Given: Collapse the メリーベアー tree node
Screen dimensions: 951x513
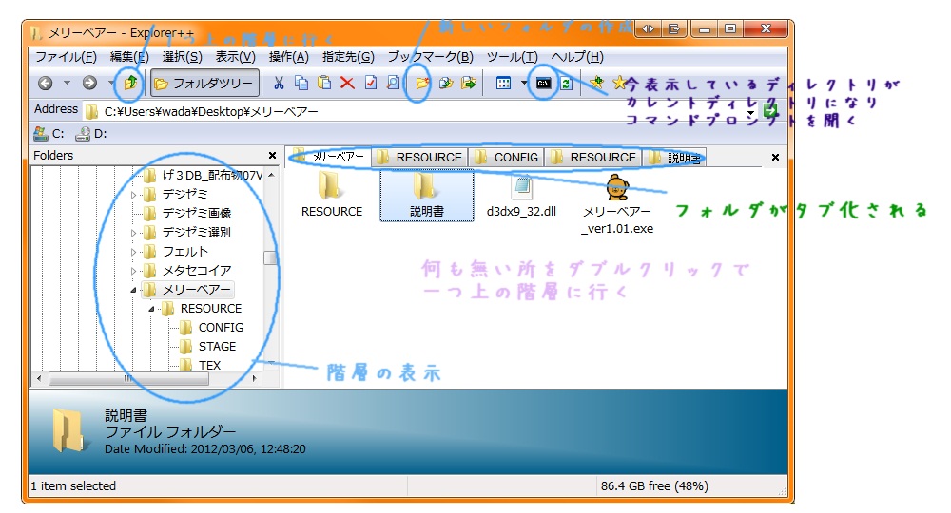Looking at the screenshot, I should point(133,290).
